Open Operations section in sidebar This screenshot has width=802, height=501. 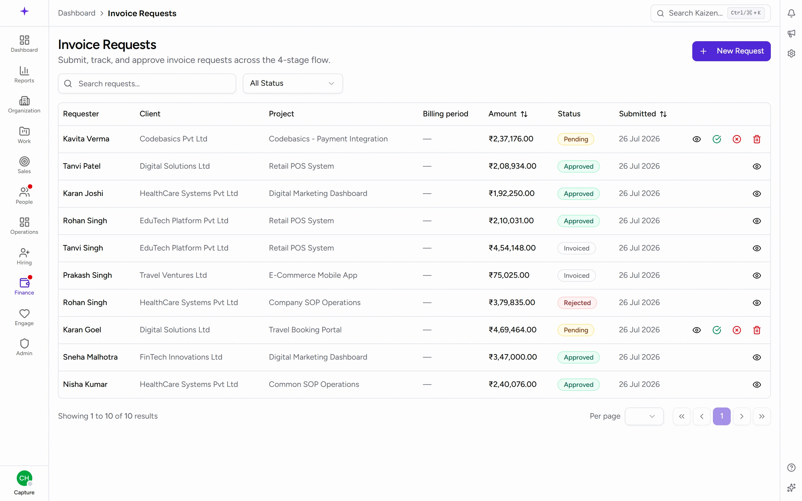coord(24,226)
